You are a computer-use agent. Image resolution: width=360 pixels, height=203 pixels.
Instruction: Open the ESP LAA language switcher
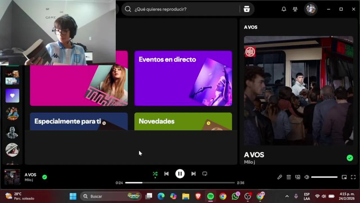tap(307, 197)
